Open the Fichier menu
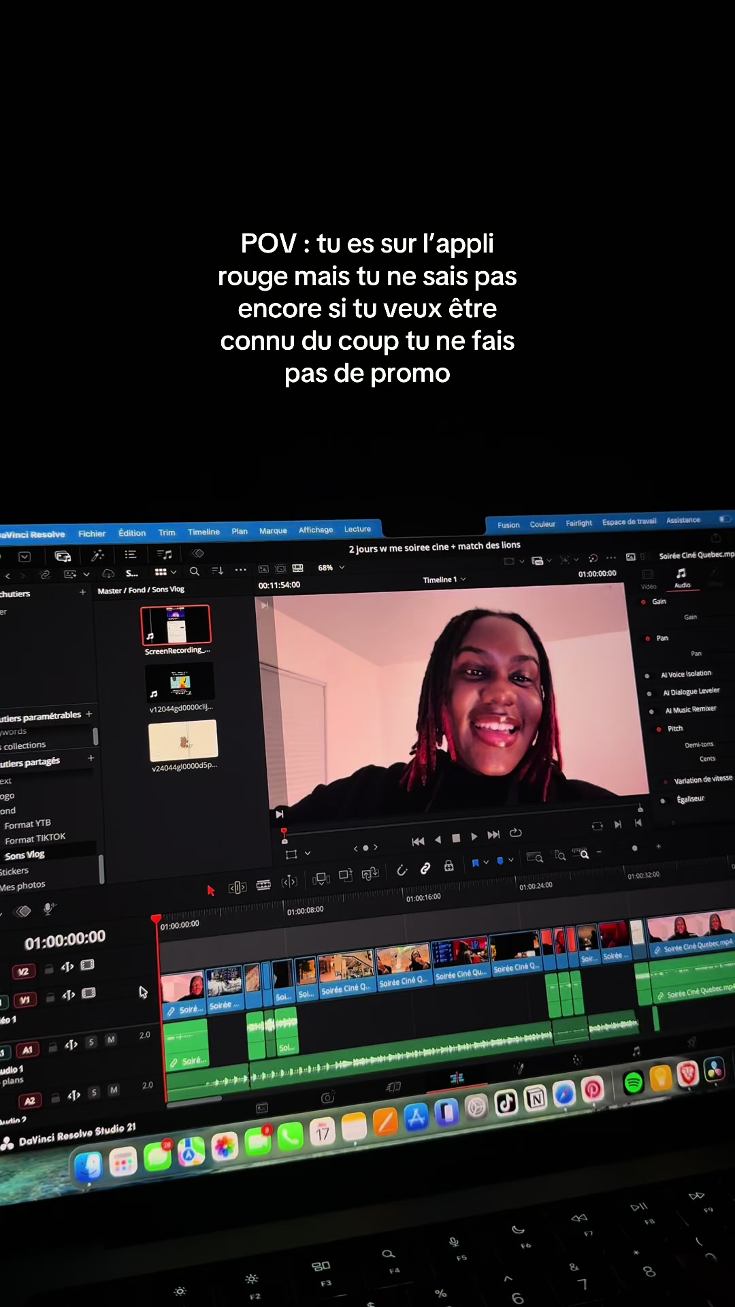The height and width of the screenshot is (1307, 735). click(92, 534)
